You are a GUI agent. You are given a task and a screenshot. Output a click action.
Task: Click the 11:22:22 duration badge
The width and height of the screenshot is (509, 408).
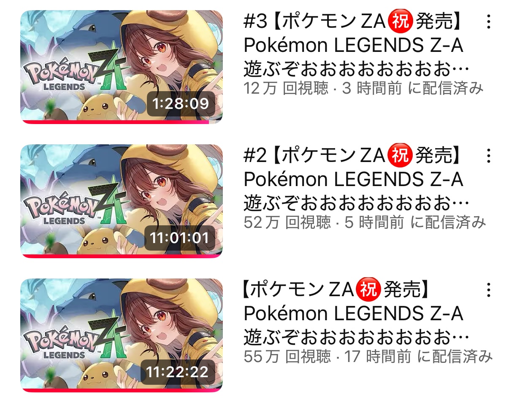point(178,372)
